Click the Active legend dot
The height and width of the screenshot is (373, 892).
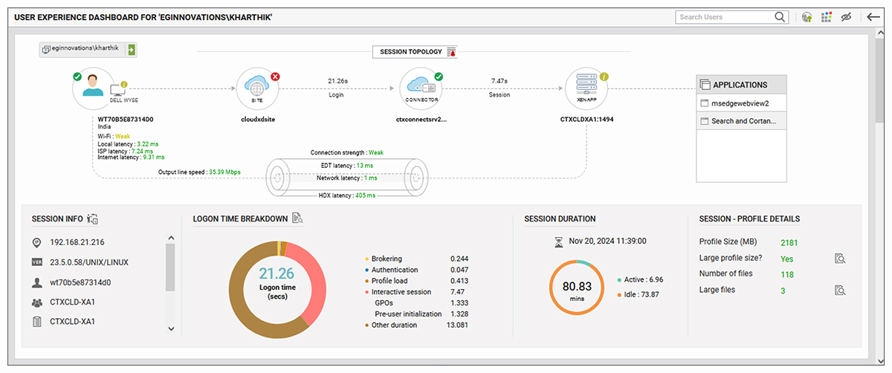tap(619, 280)
